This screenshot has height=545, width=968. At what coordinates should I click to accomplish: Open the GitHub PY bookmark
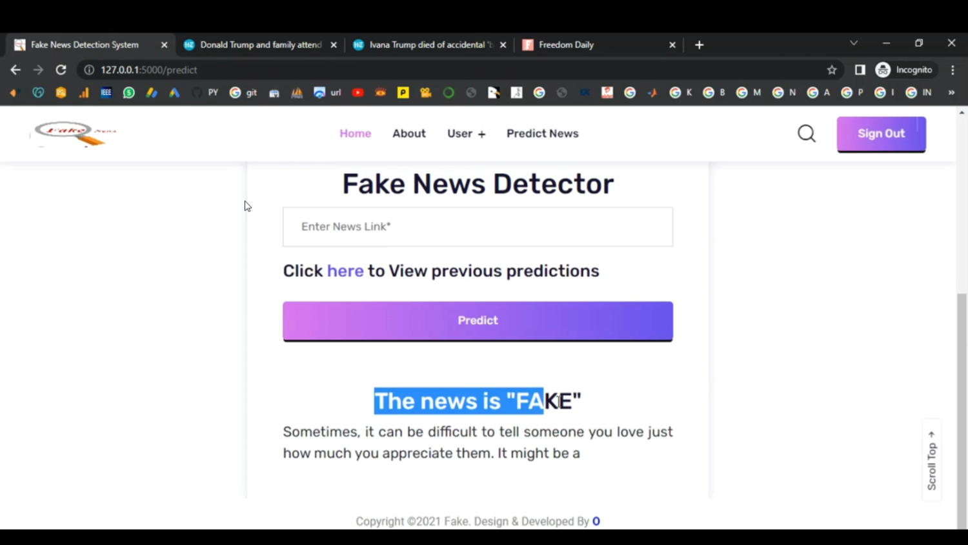click(206, 92)
